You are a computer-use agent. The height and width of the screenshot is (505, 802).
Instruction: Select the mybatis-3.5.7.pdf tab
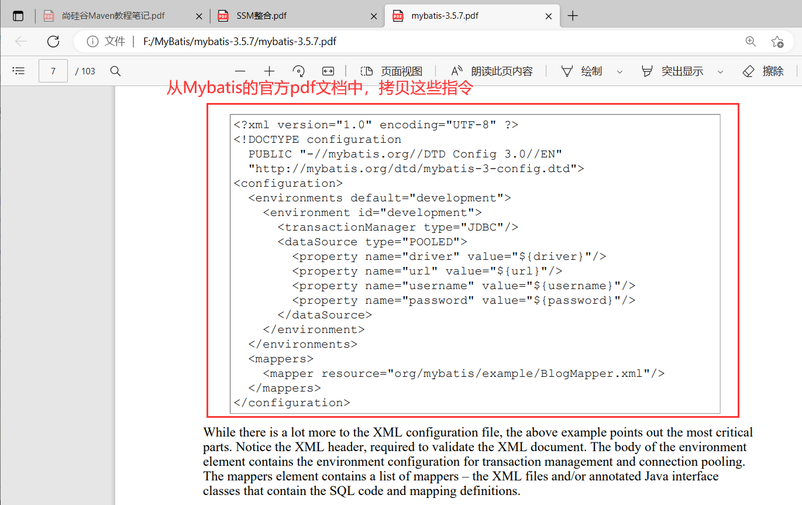tap(472, 16)
